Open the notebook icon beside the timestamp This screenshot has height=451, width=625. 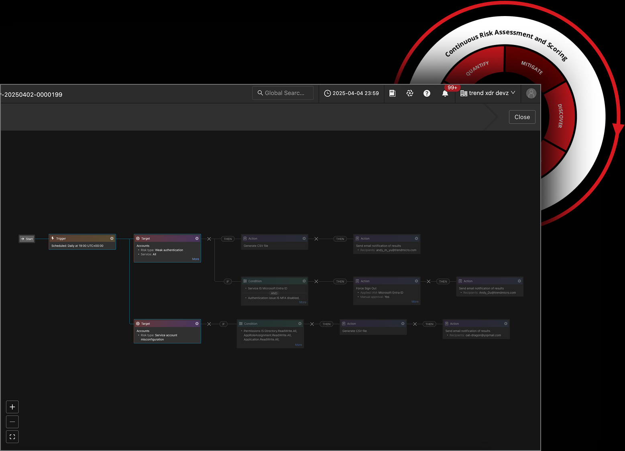click(392, 93)
